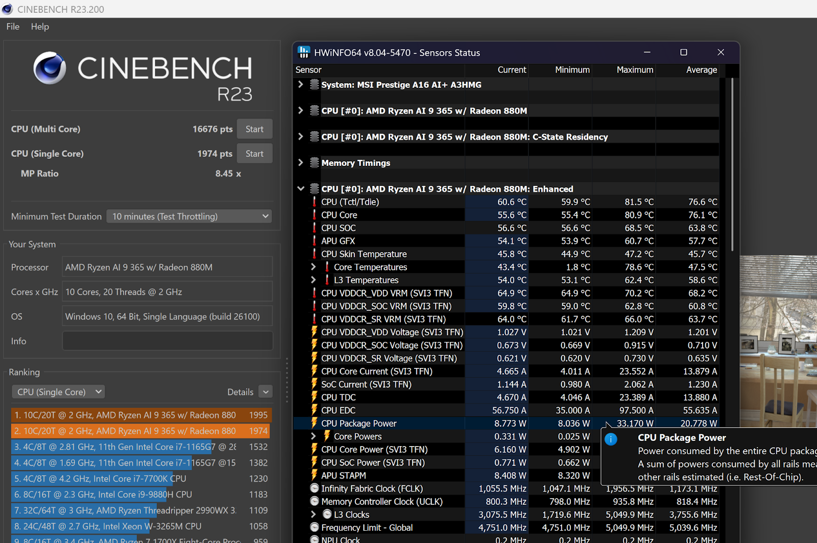817x543 pixels.
Task: Select the Intel Core i9-9880H ranking entry
Action: click(x=141, y=495)
